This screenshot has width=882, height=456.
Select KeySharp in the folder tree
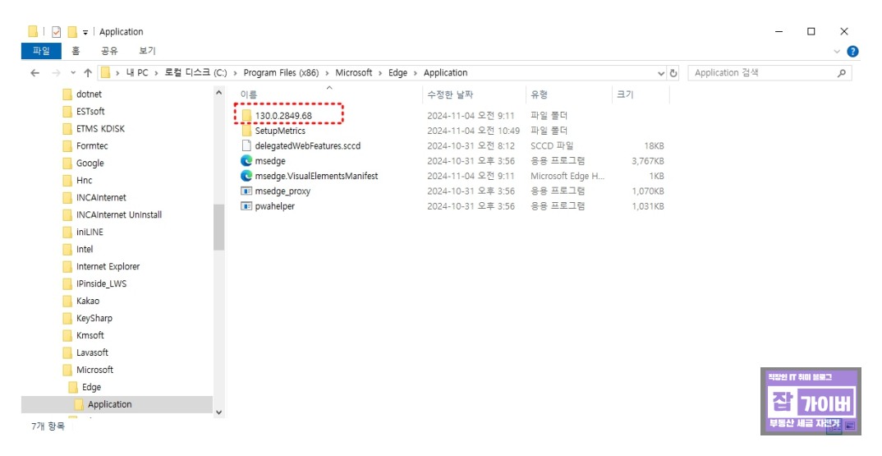click(94, 318)
